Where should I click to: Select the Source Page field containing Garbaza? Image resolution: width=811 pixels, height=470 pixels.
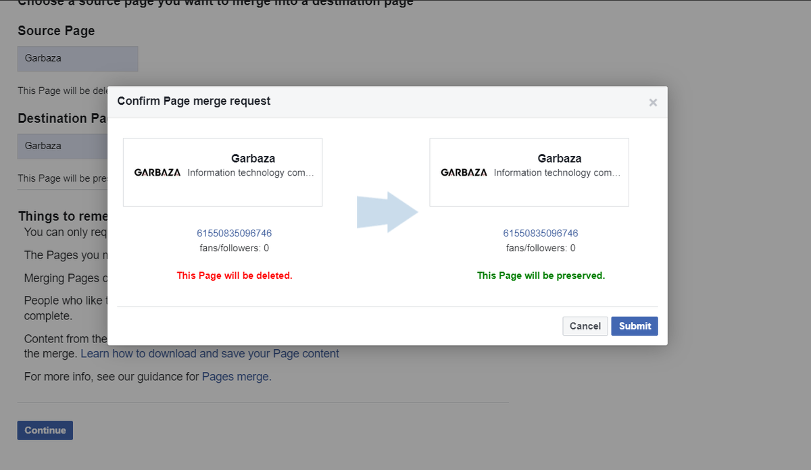(x=78, y=59)
